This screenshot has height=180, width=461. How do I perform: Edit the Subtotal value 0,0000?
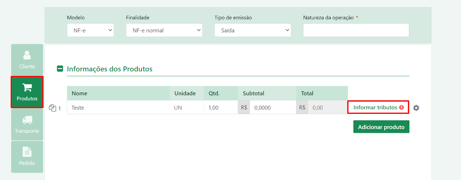click(x=273, y=108)
